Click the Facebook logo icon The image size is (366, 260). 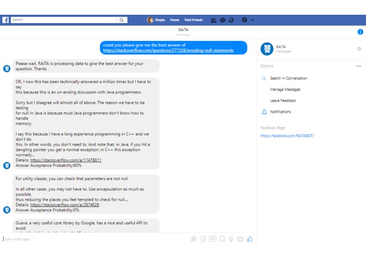tap(6, 20)
